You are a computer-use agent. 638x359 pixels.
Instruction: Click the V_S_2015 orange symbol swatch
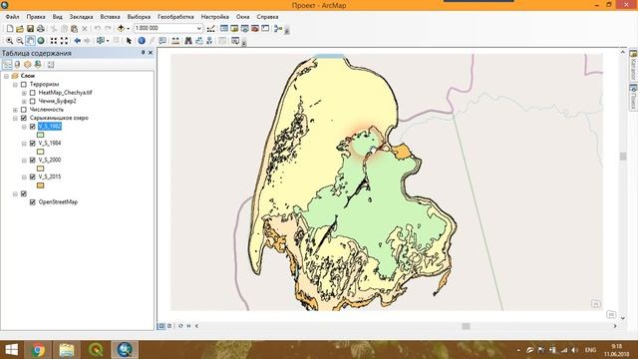pos(40,185)
